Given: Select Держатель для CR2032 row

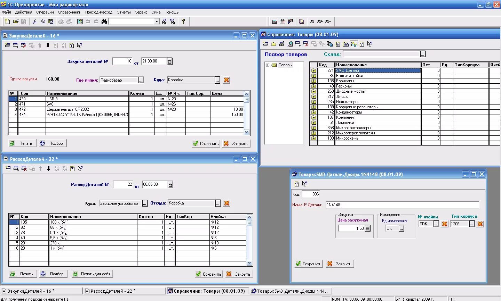Looking at the screenshot, I should point(126,109).
